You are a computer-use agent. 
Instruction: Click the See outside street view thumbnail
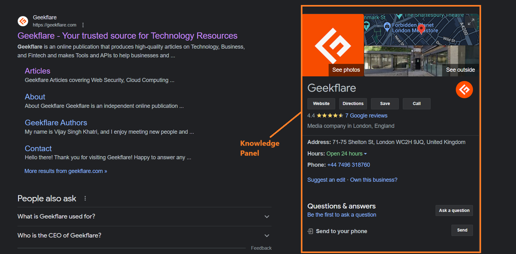(422, 61)
